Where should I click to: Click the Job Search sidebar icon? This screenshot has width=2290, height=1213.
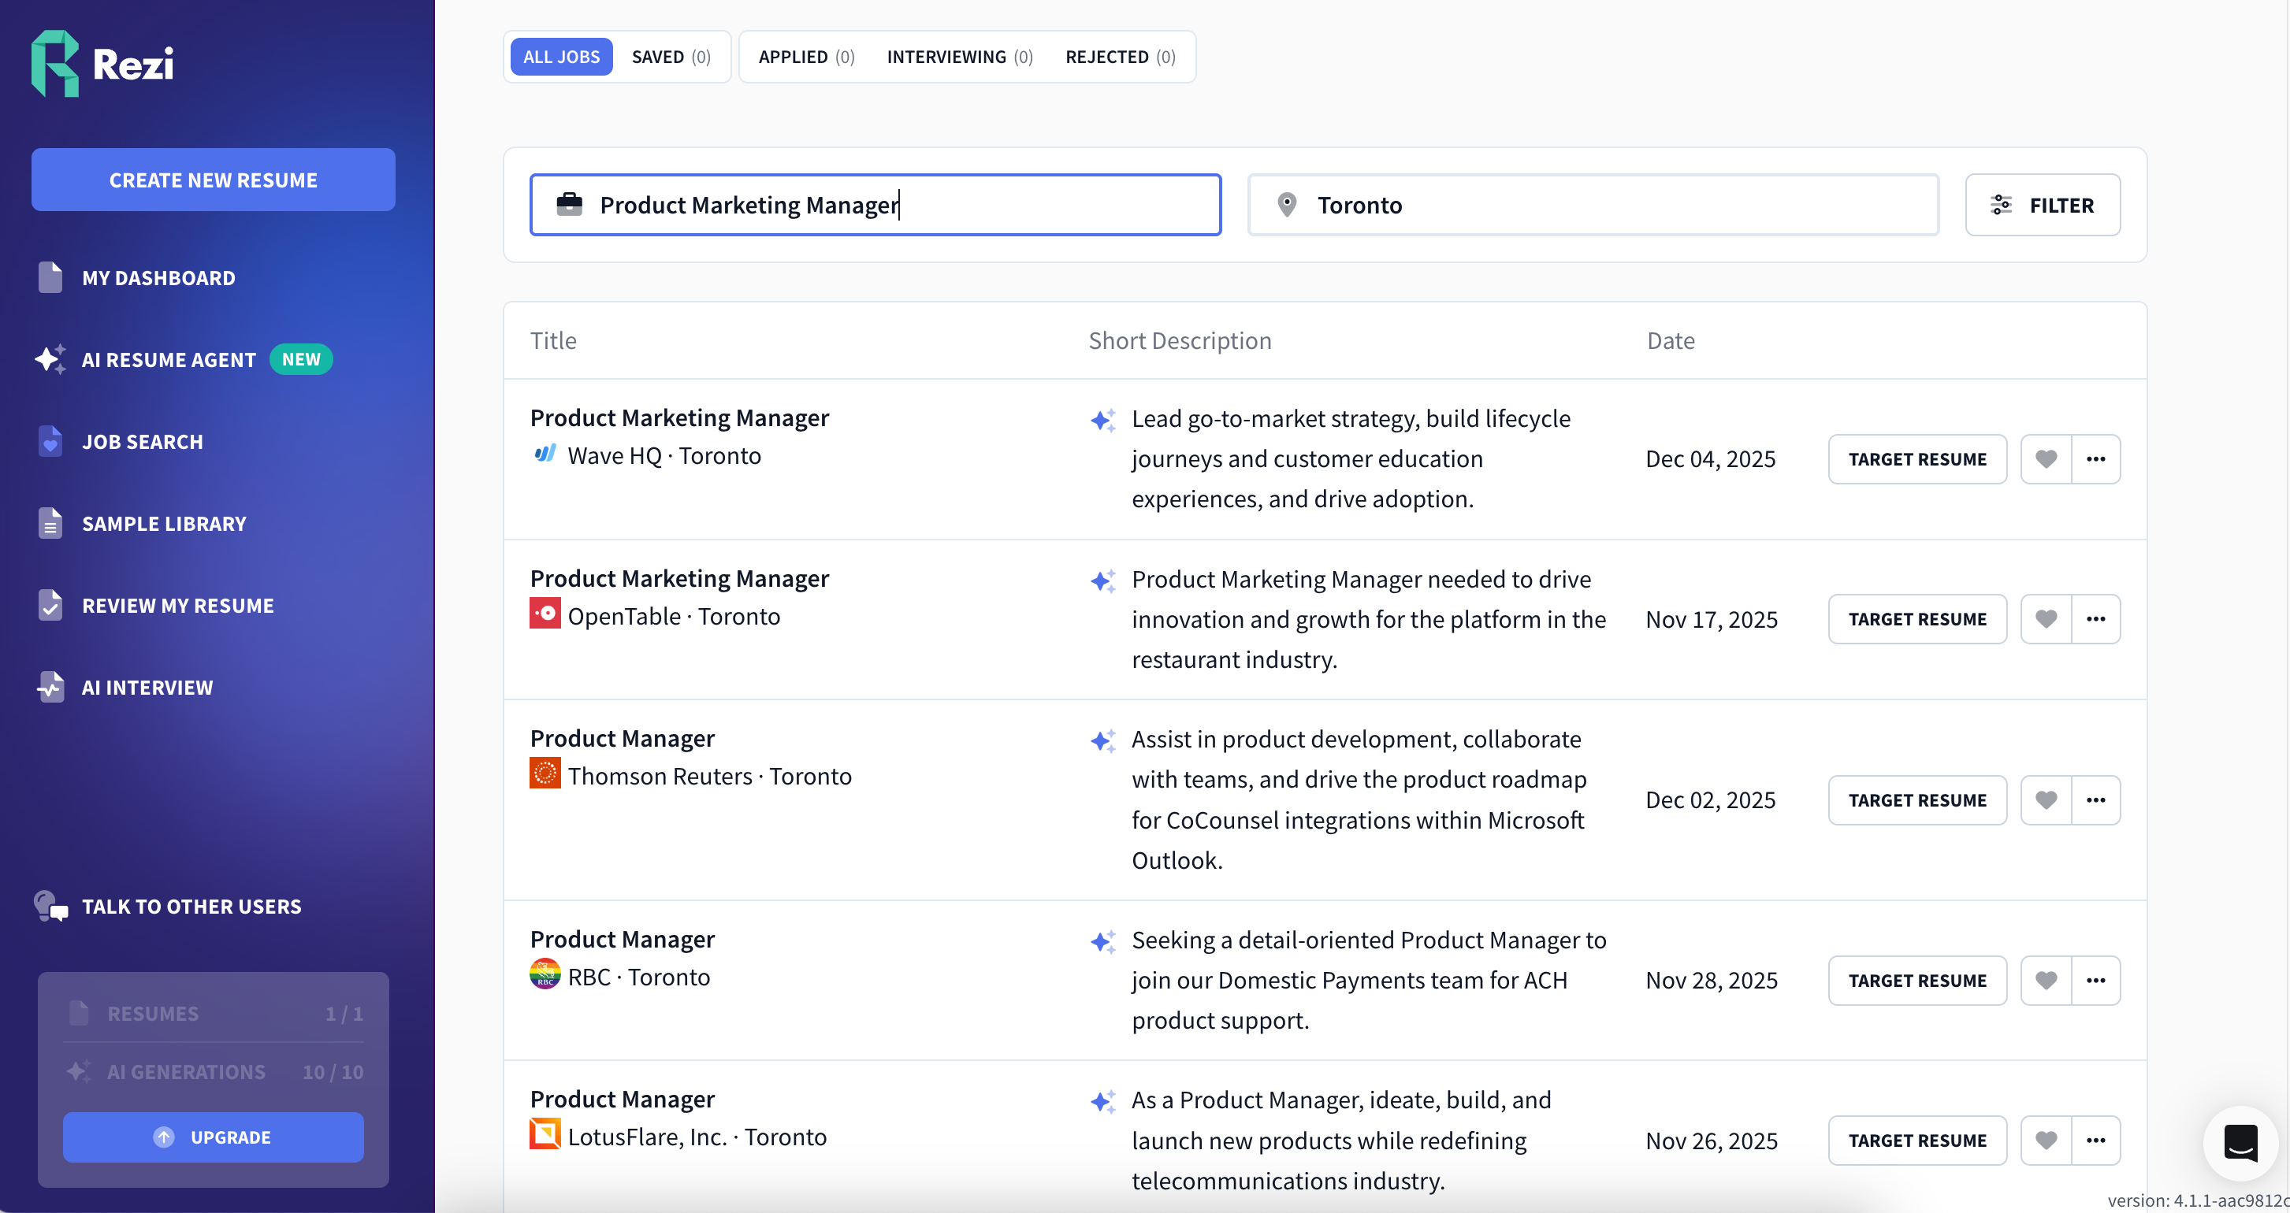pyautogui.click(x=50, y=442)
